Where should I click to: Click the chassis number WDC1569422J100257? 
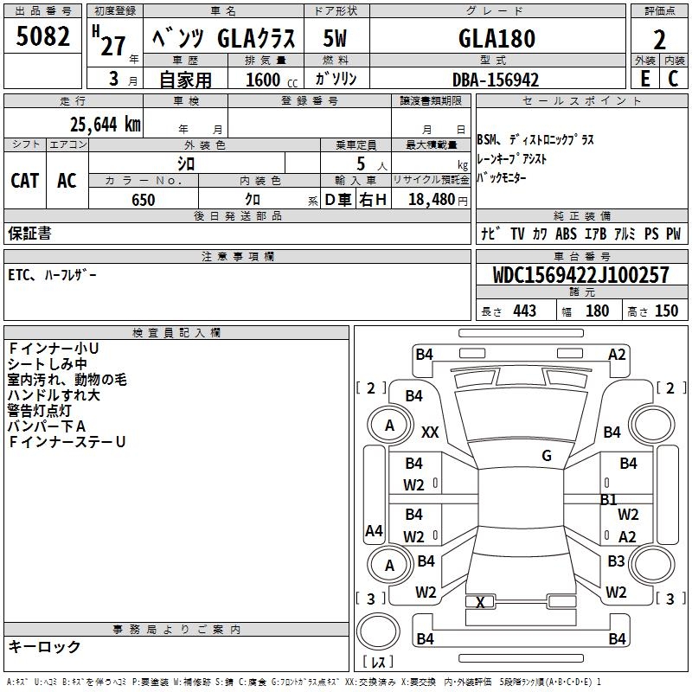pos(580,275)
